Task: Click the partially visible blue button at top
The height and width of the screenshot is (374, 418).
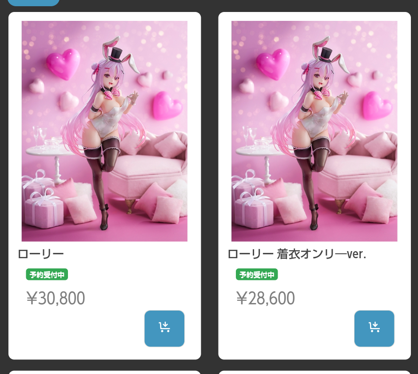Action: coord(33,3)
